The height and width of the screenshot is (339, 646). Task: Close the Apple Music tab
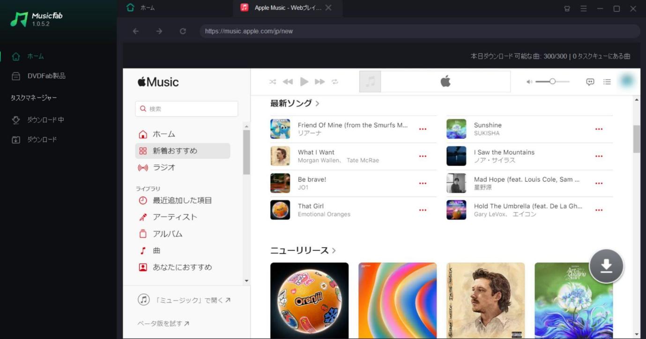(x=328, y=8)
